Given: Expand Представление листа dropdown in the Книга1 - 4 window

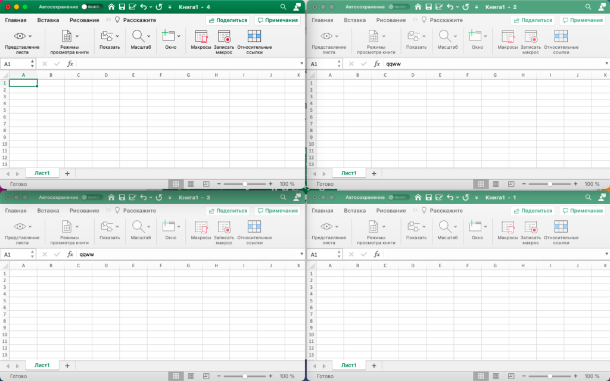Looking at the screenshot, I should (30, 36).
